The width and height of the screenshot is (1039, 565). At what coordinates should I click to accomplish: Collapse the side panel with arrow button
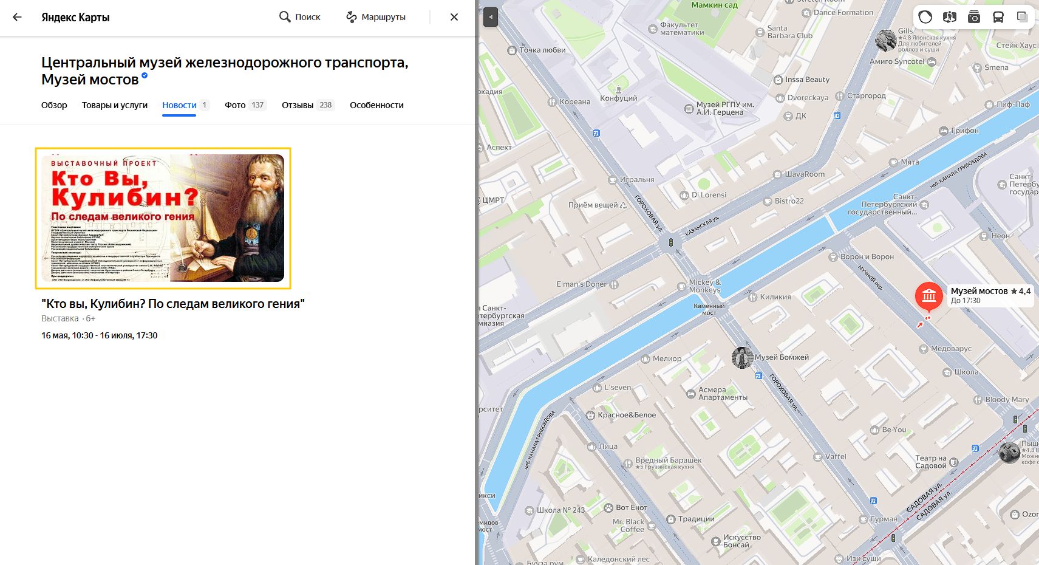[491, 17]
